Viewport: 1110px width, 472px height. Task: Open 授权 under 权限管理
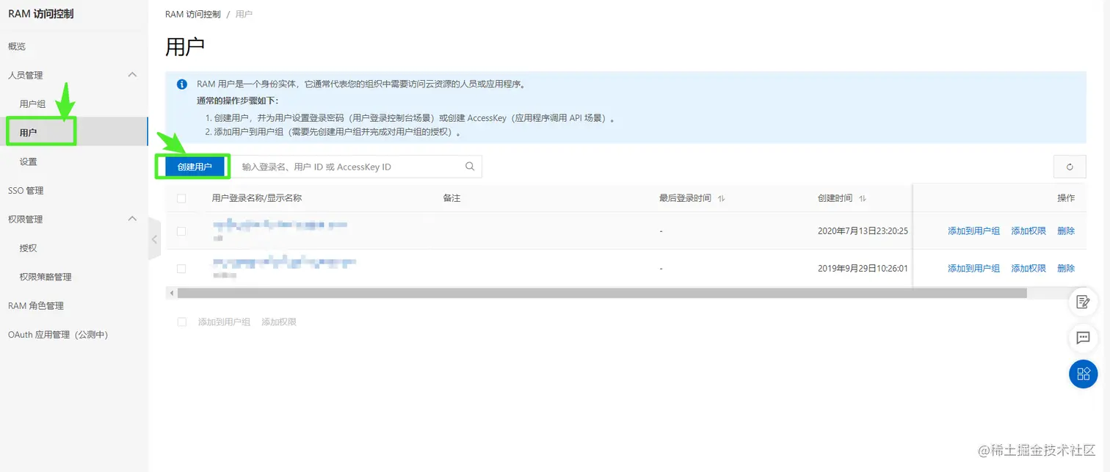click(28, 248)
